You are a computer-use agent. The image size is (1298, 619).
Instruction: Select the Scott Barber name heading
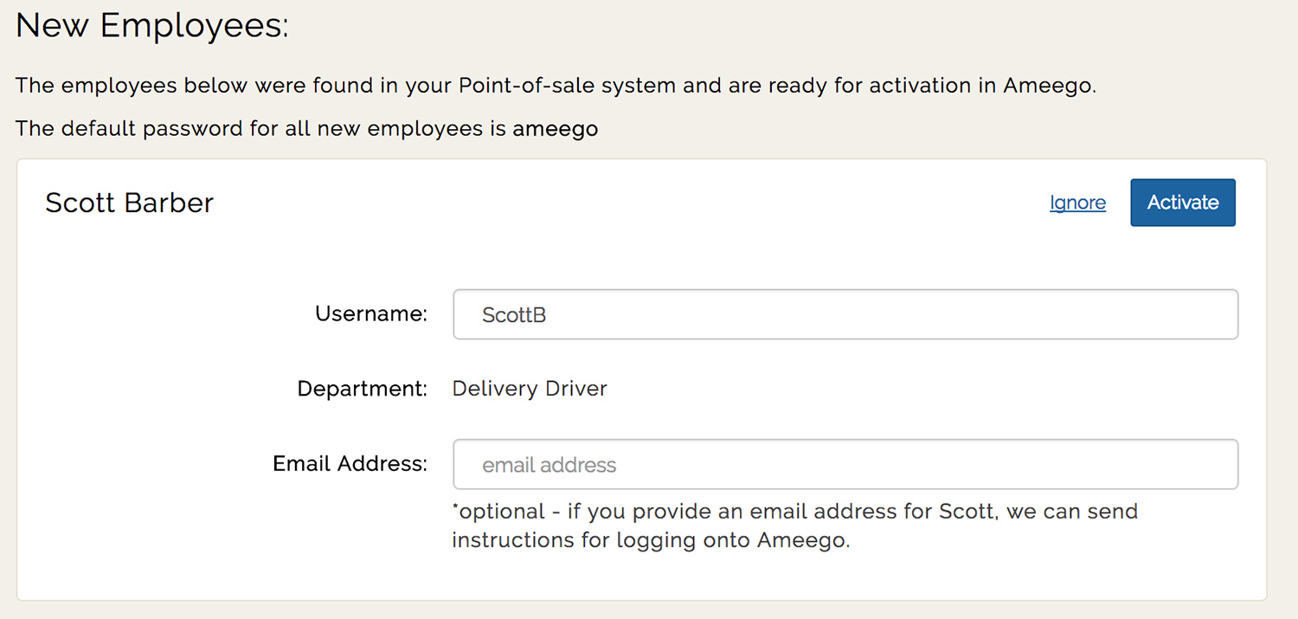click(x=129, y=203)
